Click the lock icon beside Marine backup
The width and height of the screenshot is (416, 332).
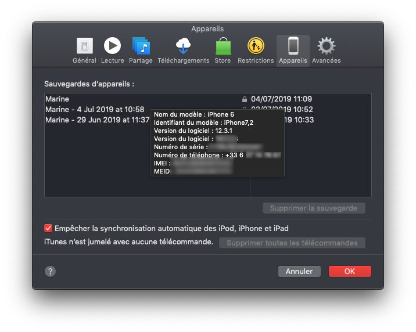click(x=245, y=99)
